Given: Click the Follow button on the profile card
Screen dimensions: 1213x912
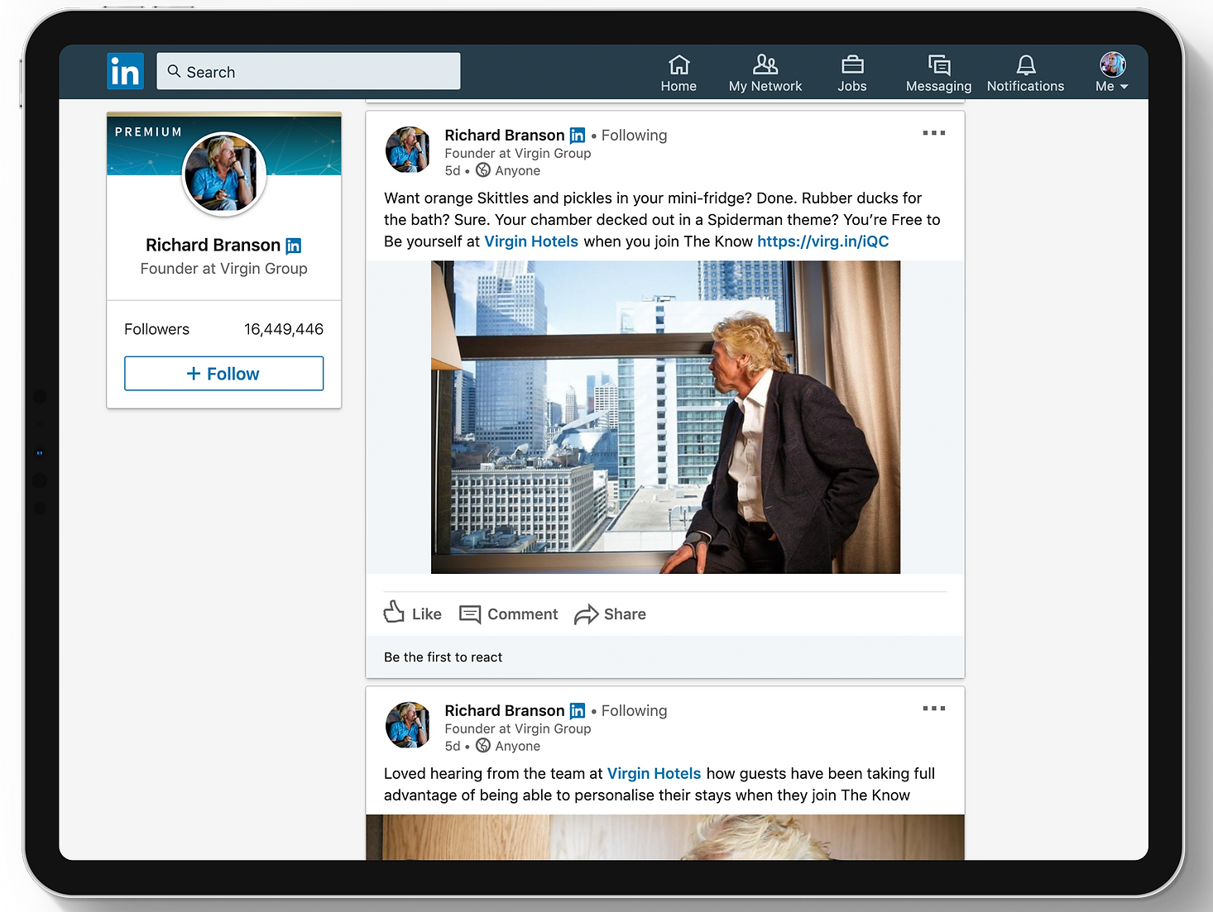Looking at the screenshot, I should 223,374.
